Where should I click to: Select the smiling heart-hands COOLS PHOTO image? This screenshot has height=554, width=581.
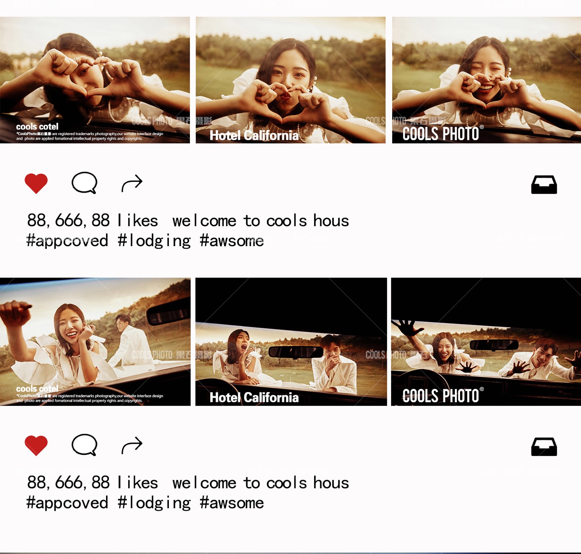pos(486,80)
